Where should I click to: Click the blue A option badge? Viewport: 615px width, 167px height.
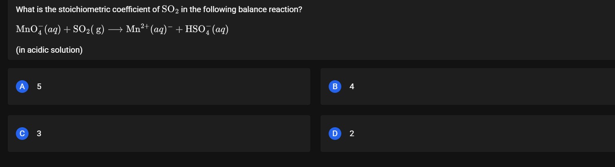(x=22, y=86)
